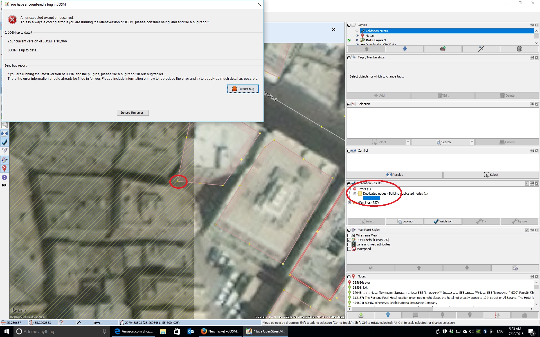Image resolution: width=540 pixels, height=337 pixels.
Task: Toggle Map Paint palette in left toolbar
Action: point(4,160)
